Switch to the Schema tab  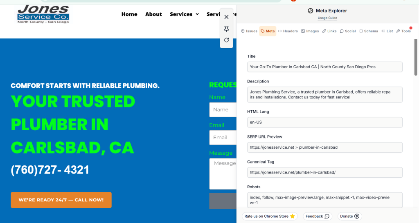pyautogui.click(x=369, y=31)
